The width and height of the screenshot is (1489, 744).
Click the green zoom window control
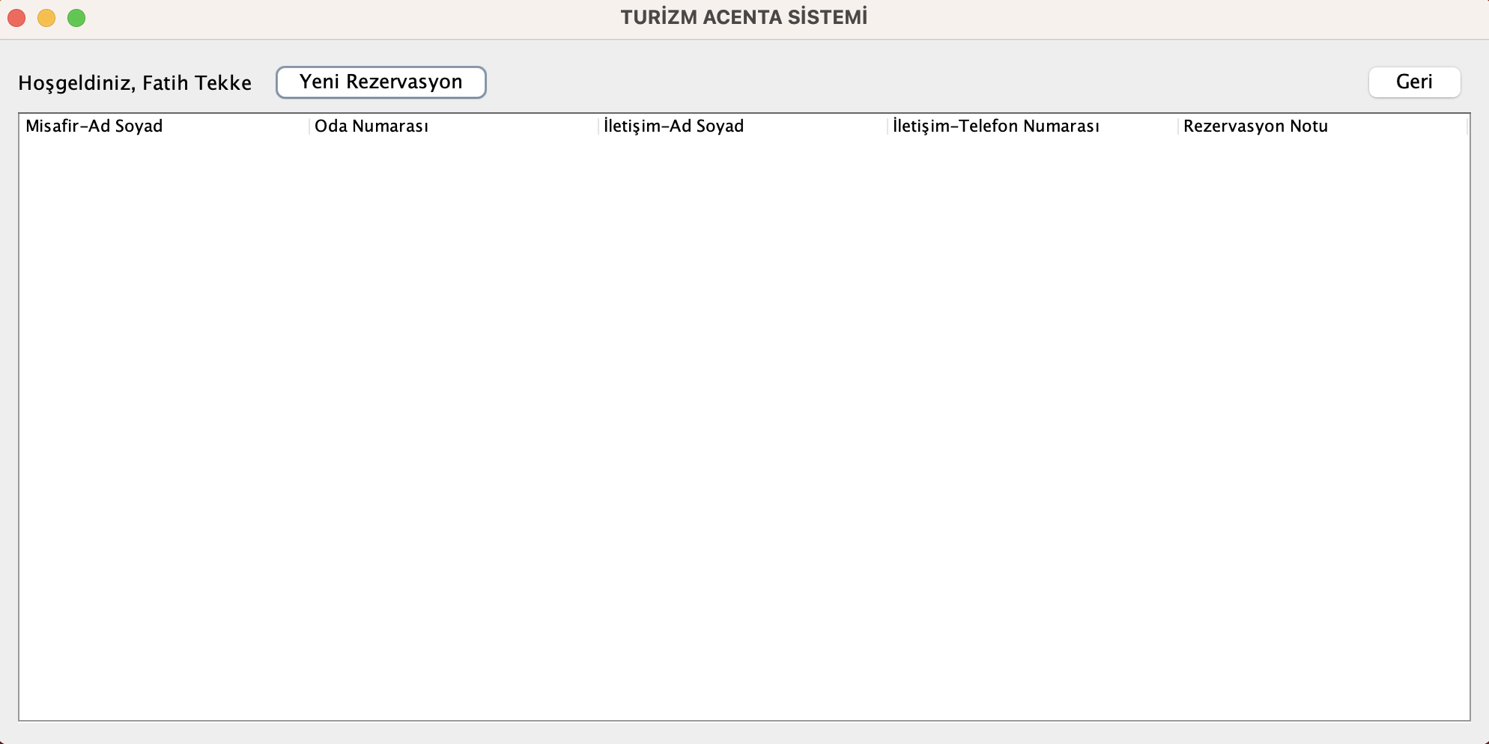click(76, 18)
